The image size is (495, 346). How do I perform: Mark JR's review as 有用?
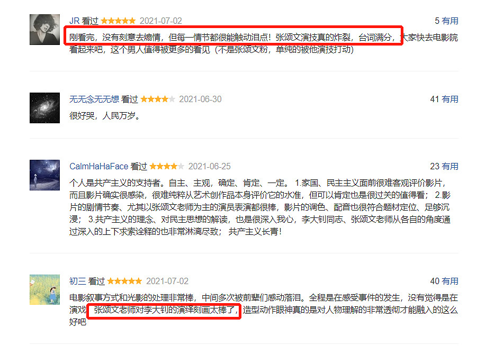(450, 21)
